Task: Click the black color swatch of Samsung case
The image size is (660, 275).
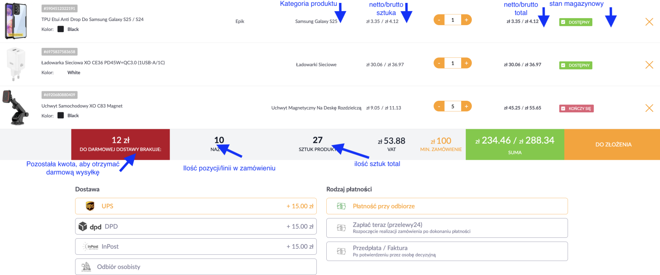Action: pyautogui.click(x=61, y=29)
